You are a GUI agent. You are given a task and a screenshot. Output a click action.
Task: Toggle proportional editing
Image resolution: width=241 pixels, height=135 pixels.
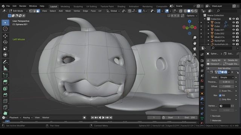coord(140,11)
